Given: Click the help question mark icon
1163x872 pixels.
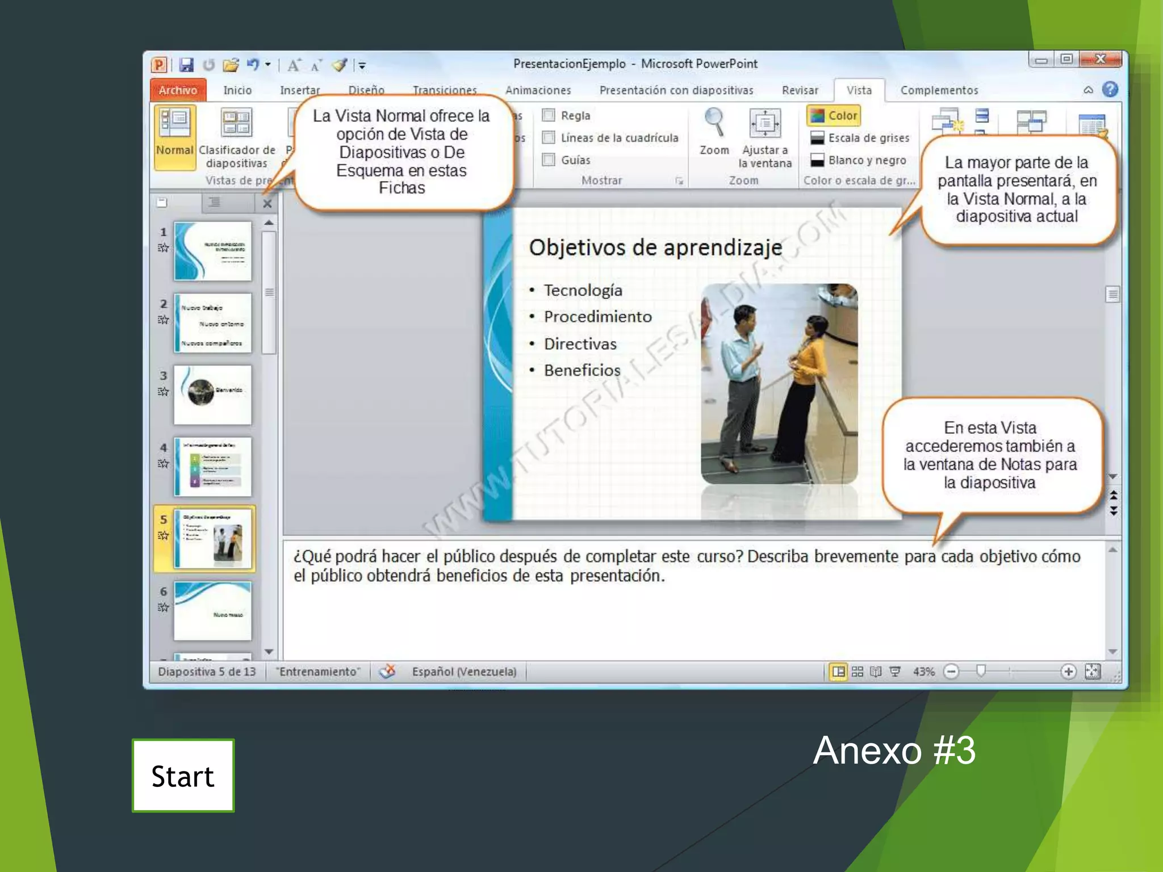Looking at the screenshot, I should (x=1110, y=90).
